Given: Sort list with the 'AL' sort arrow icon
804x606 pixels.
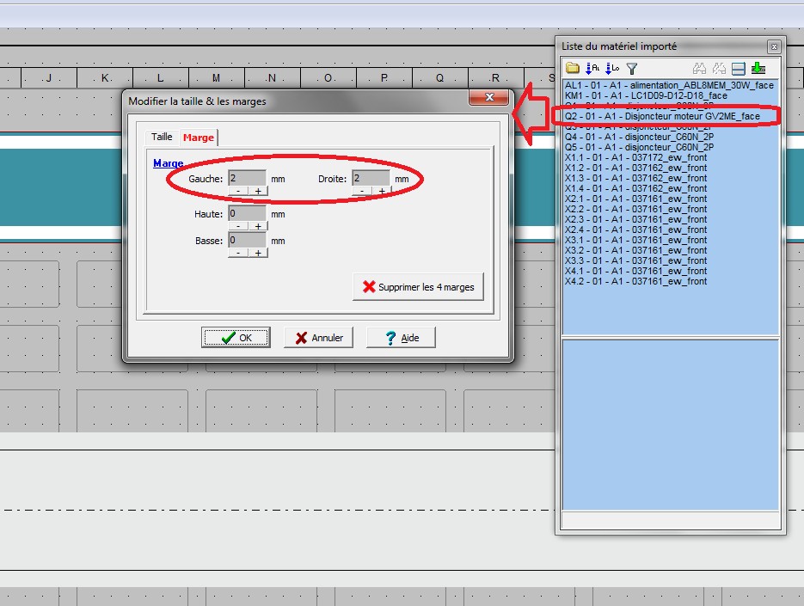Looking at the screenshot, I should [592, 68].
